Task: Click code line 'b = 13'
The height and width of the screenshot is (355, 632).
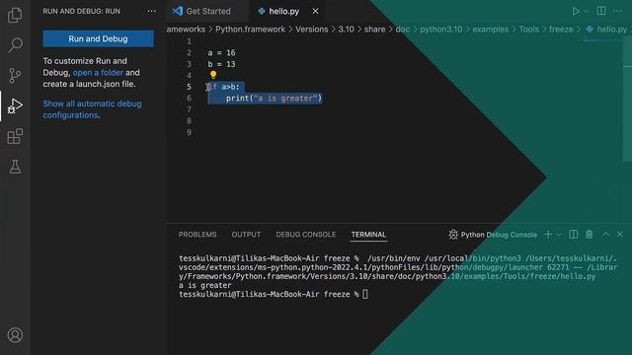Action: pyautogui.click(x=221, y=64)
